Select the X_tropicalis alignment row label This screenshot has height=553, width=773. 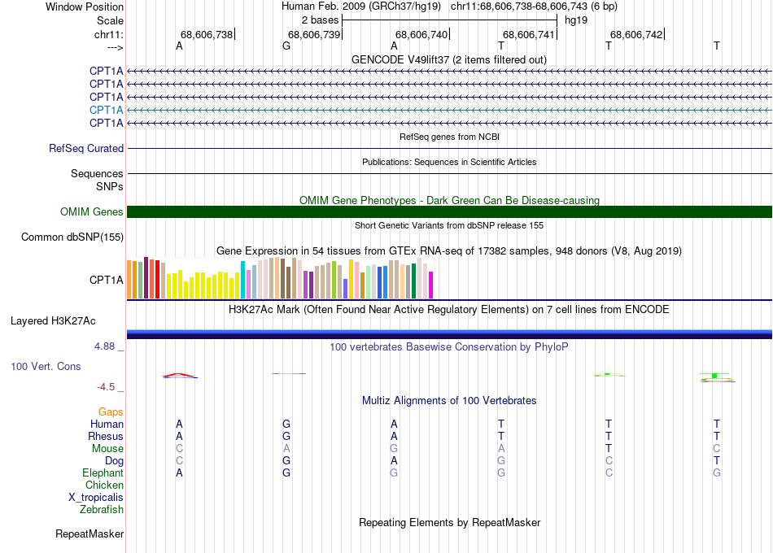coord(96,498)
